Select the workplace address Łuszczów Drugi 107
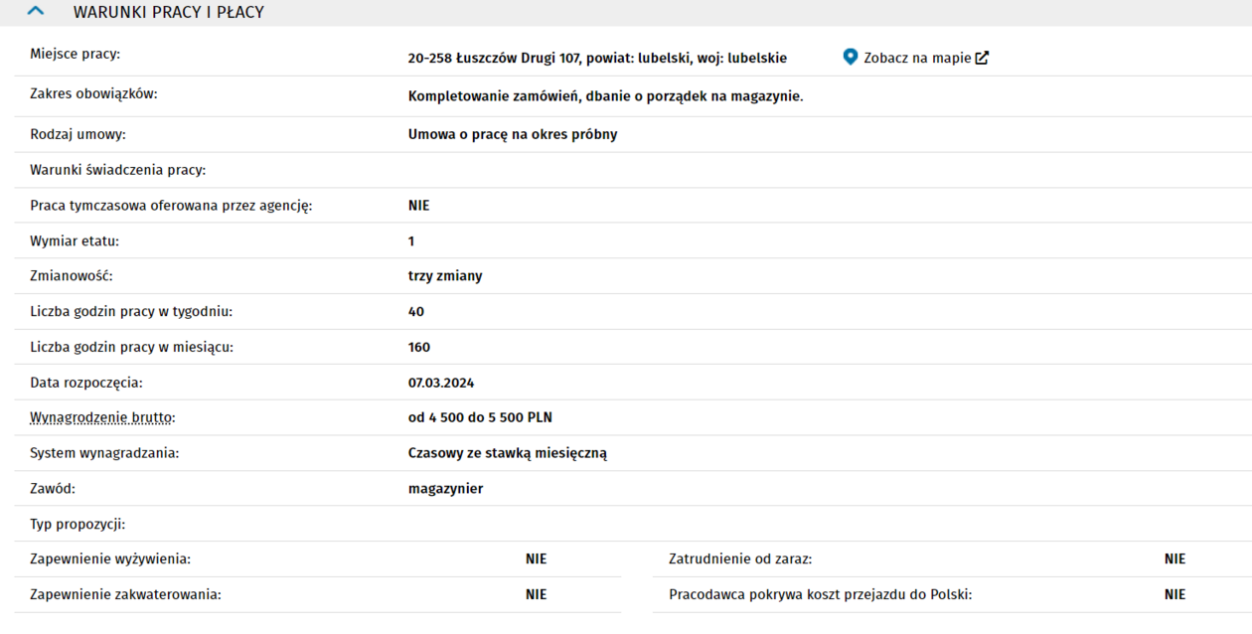 tap(596, 58)
